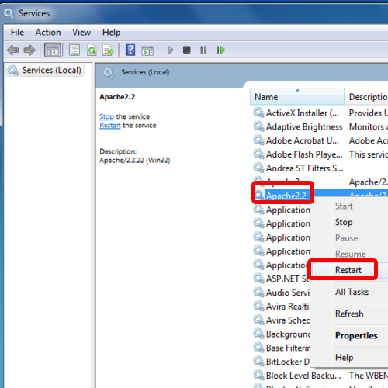Choose Restart from the context menu
The width and height of the screenshot is (388, 388).
pyautogui.click(x=348, y=270)
